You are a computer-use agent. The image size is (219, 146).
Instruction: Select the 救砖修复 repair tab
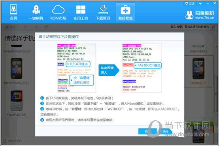125,12
